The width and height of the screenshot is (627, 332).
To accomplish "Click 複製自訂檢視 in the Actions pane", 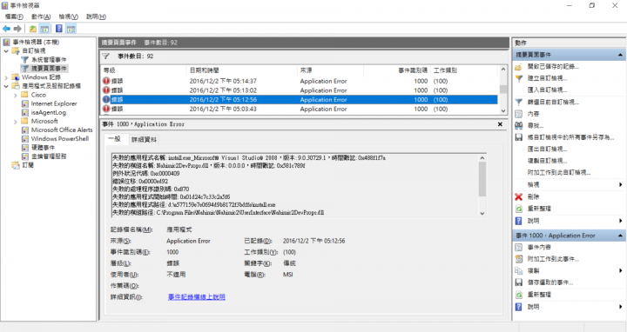I will point(547,161).
